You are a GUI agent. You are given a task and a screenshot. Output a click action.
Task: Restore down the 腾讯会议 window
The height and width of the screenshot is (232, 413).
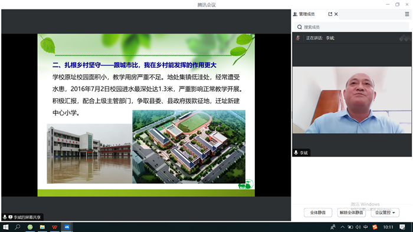tap(397, 5)
